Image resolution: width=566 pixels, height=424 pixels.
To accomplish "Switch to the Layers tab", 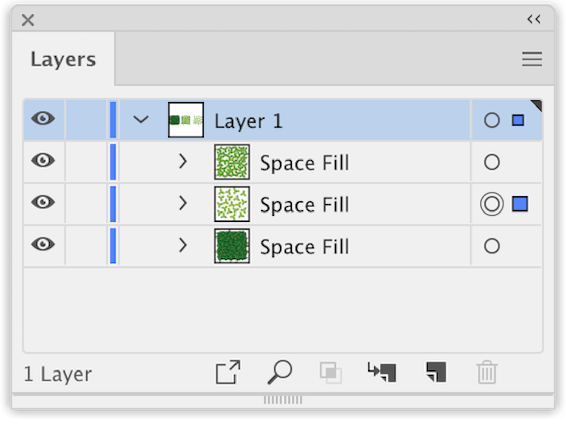I will pos(63,59).
